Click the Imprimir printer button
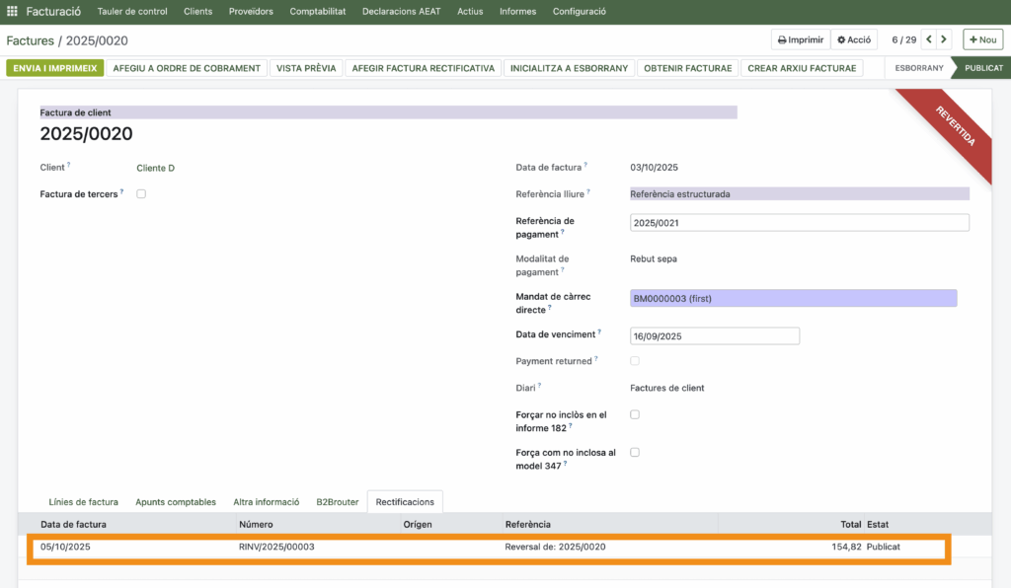Screen dimensions: 1011x588 (800, 39)
